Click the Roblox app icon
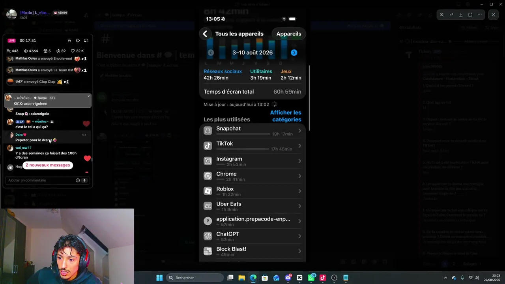The width and height of the screenshot is (505, 284). tap(208, 191)
